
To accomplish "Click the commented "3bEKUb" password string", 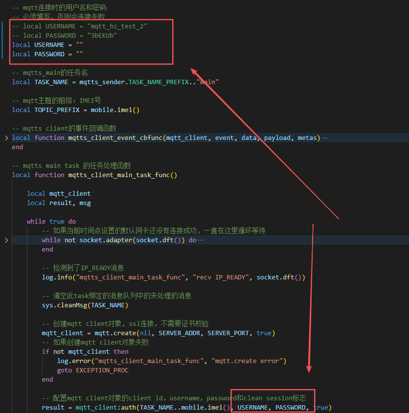I will (x=102, y=36).
